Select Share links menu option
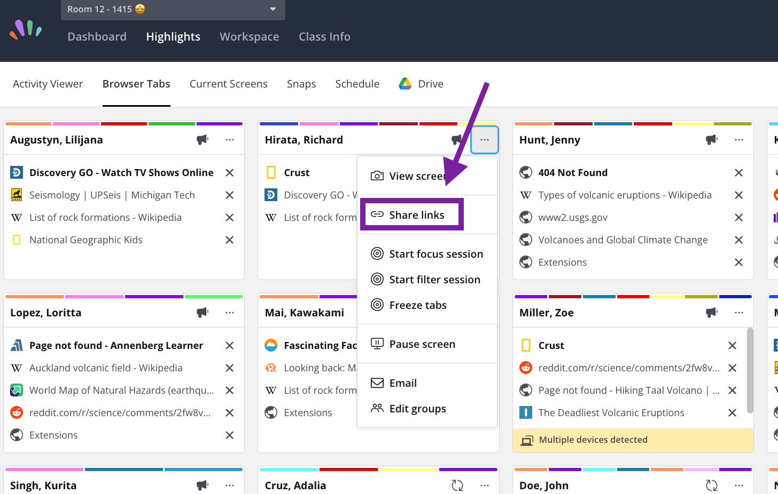This screenshot has height=494, width=778. (x=427, y=215)
